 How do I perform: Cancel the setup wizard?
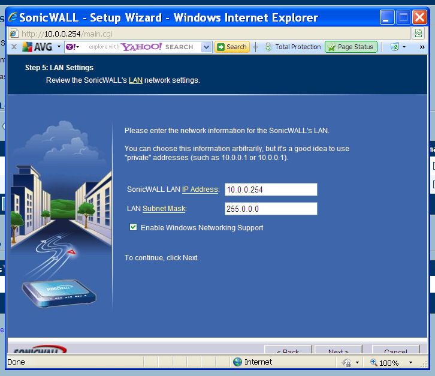tap(395, 350)
